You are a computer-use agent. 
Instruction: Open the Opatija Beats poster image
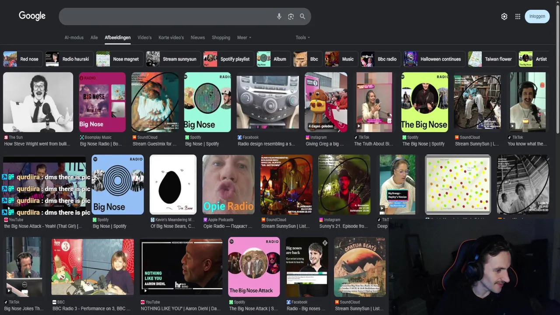[360, 266]
